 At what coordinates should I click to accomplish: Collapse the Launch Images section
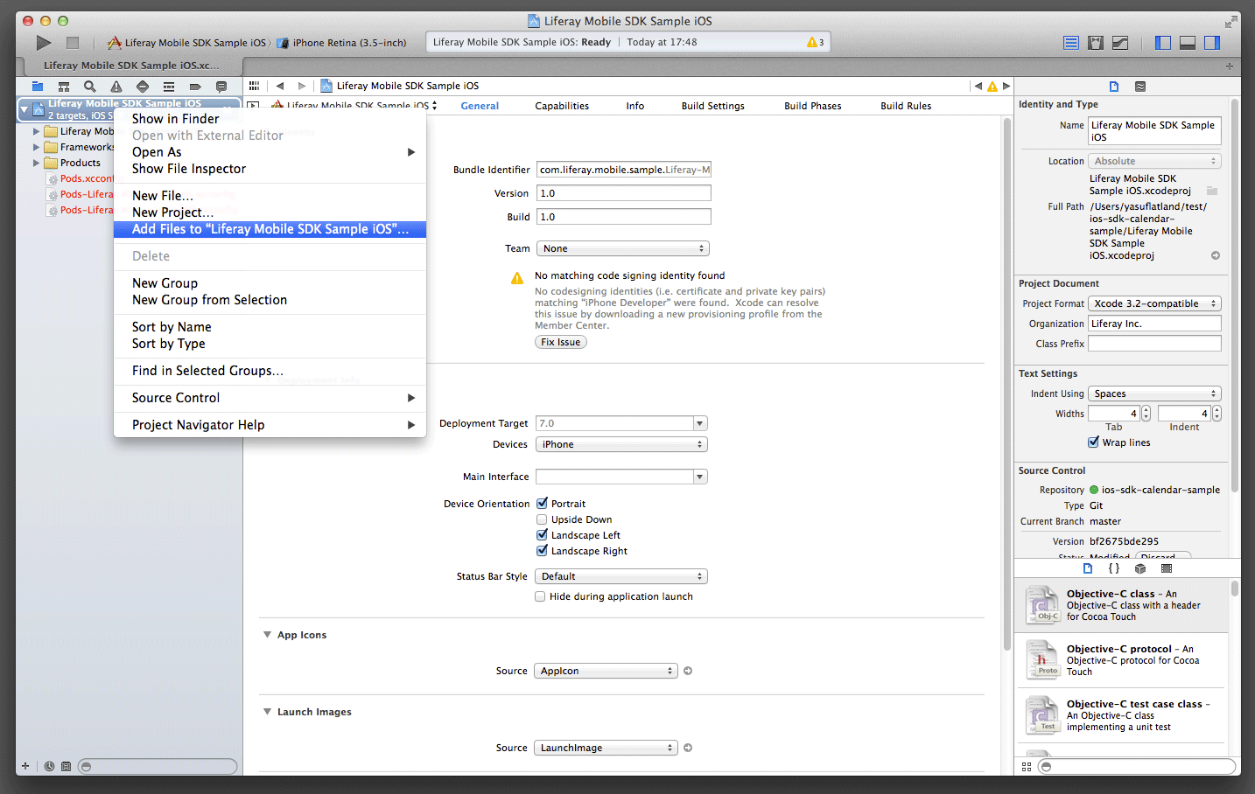tap(267, 712)
